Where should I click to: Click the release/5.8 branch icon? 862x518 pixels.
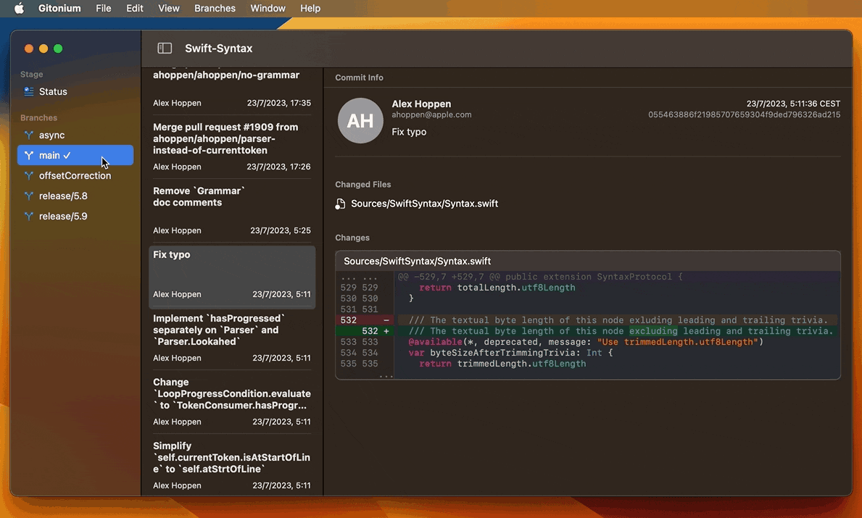[x=28, y=196]
